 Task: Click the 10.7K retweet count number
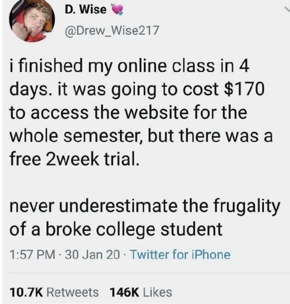(26, 292)
